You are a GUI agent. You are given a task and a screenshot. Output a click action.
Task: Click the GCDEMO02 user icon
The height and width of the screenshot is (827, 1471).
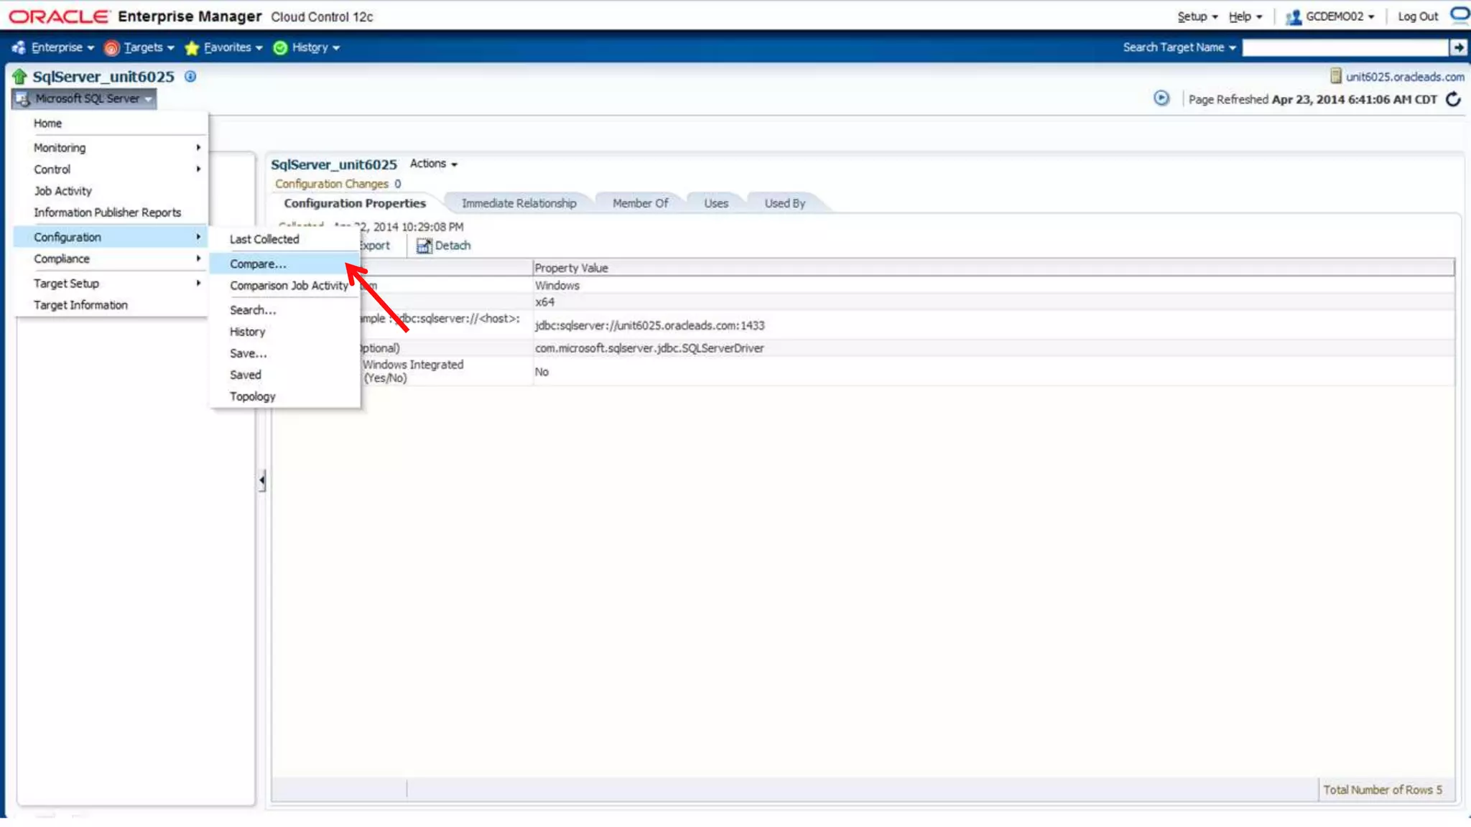coord(1294,17)
